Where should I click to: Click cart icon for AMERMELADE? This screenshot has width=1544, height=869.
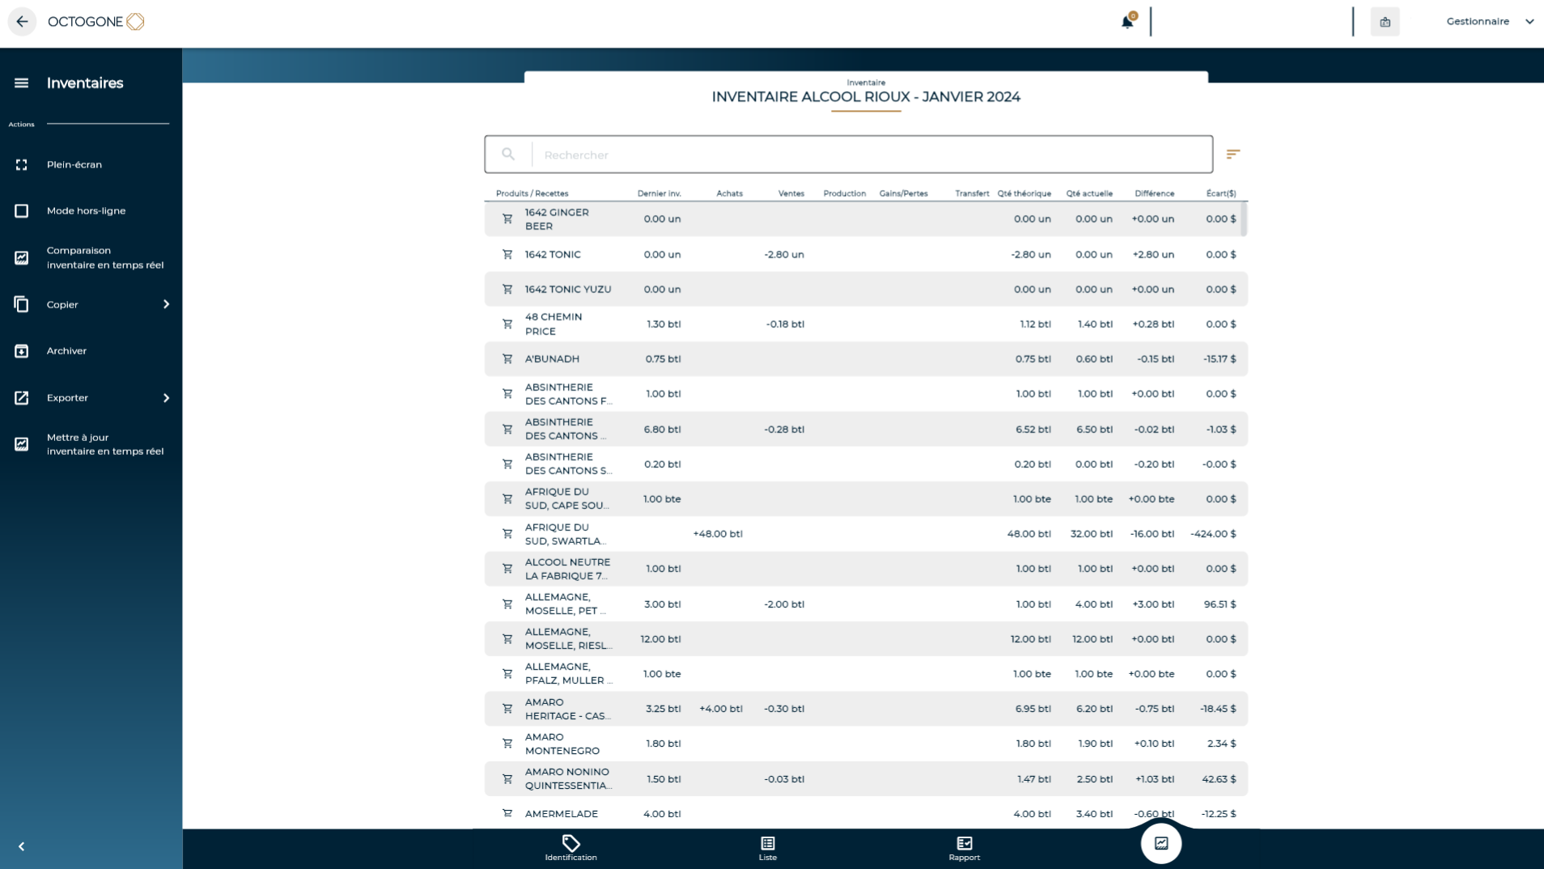(x=507, y=813)
